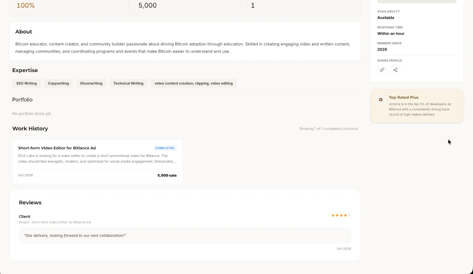
Task: Select the Ghostwriting expertise tag
Action: click(91, 83)
